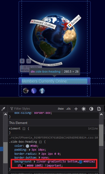Click the Bucharest globe label
Image resolution: width=105 pixels, height=174 pixels.
tap(74, 21)
